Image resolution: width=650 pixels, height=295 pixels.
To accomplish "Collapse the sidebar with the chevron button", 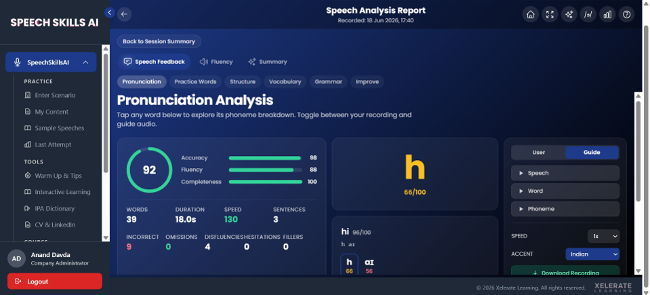I will click(109, 12).
